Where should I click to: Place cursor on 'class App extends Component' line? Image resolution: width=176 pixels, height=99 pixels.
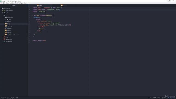tap(43, 15)
